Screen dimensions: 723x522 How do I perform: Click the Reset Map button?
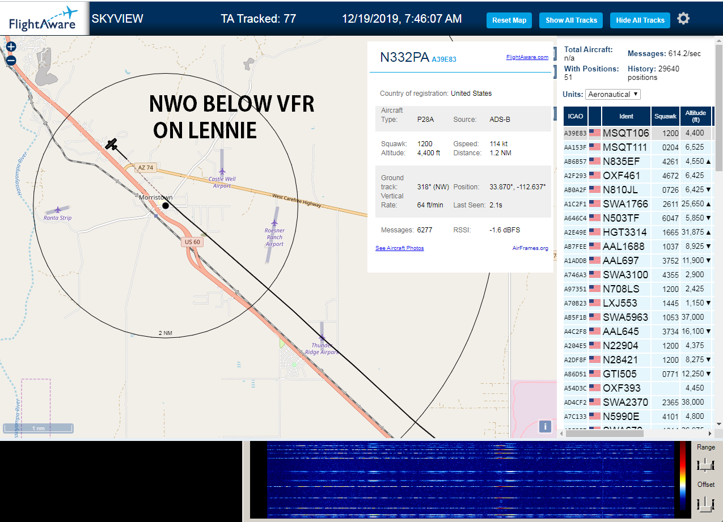[509, 20]
